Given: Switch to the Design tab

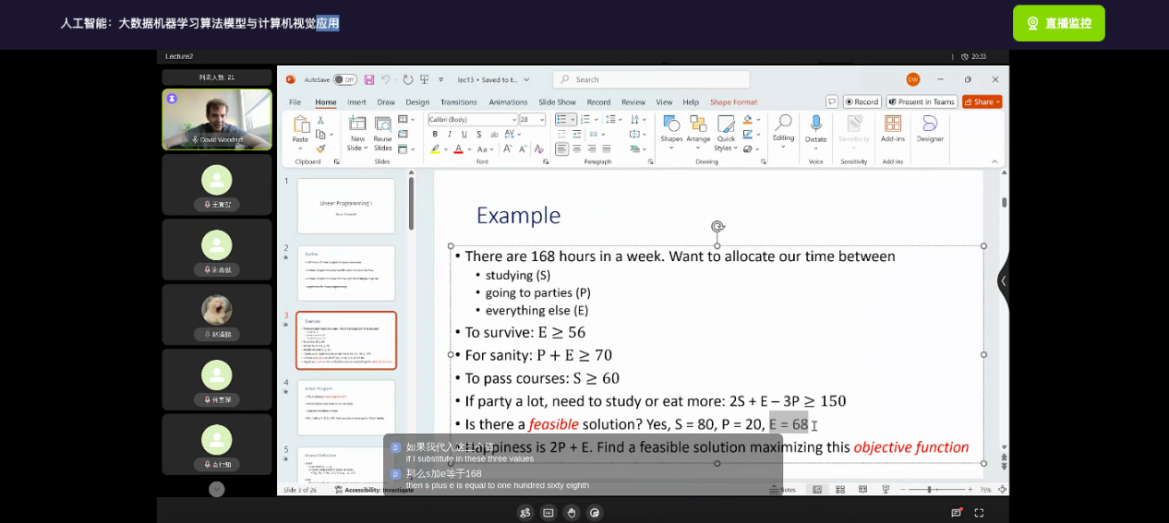Looking at the screenshot, I should 417,102.
